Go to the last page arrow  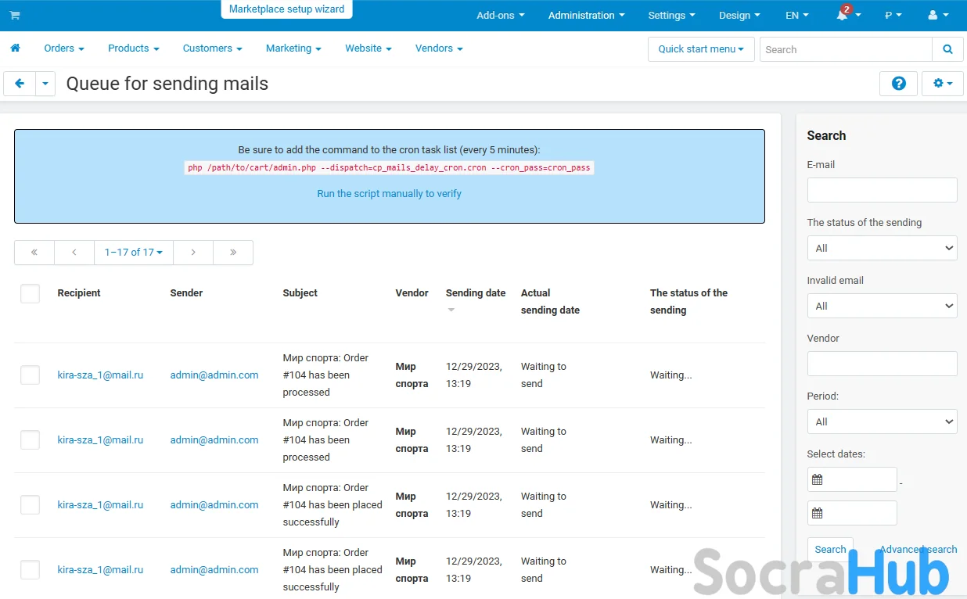pos(233,253)
